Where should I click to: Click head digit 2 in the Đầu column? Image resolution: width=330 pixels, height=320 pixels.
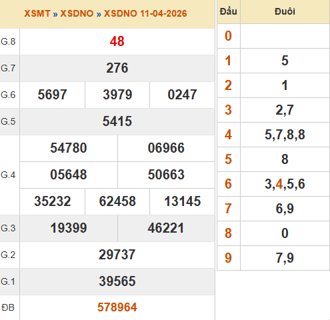tap(228, 85)
